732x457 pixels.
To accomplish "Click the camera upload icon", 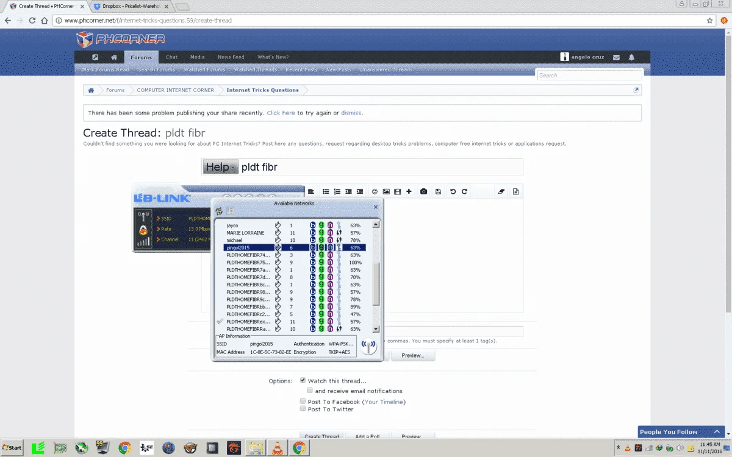I will 424,191.
